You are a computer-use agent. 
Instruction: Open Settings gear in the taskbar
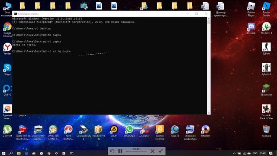pyautogui.click(x=56, y=153)
